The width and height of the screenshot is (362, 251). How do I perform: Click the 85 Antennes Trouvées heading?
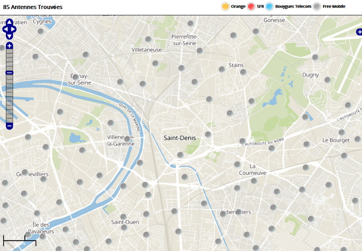[33, 7]
